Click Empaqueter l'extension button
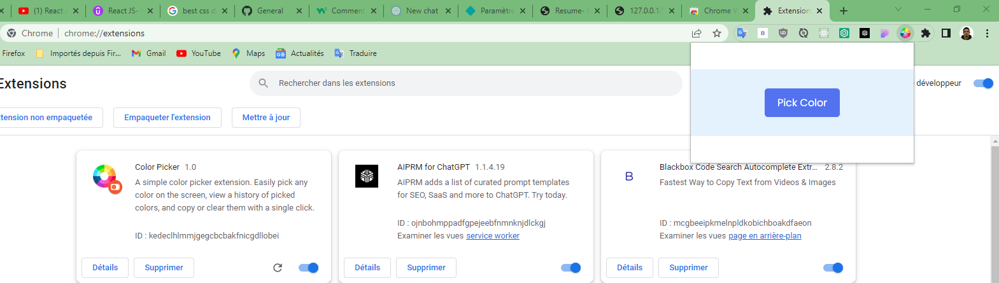Image resolution: width=999 pixels, height=283 pixels. (x=167, y=118)
